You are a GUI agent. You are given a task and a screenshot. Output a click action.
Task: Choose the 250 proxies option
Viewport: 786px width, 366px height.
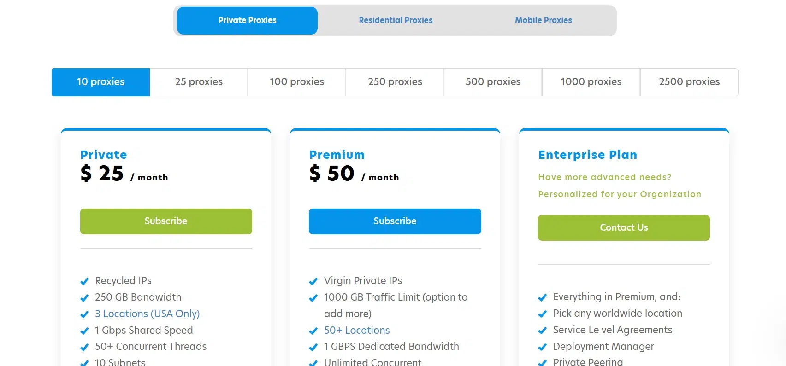[395, 82]
